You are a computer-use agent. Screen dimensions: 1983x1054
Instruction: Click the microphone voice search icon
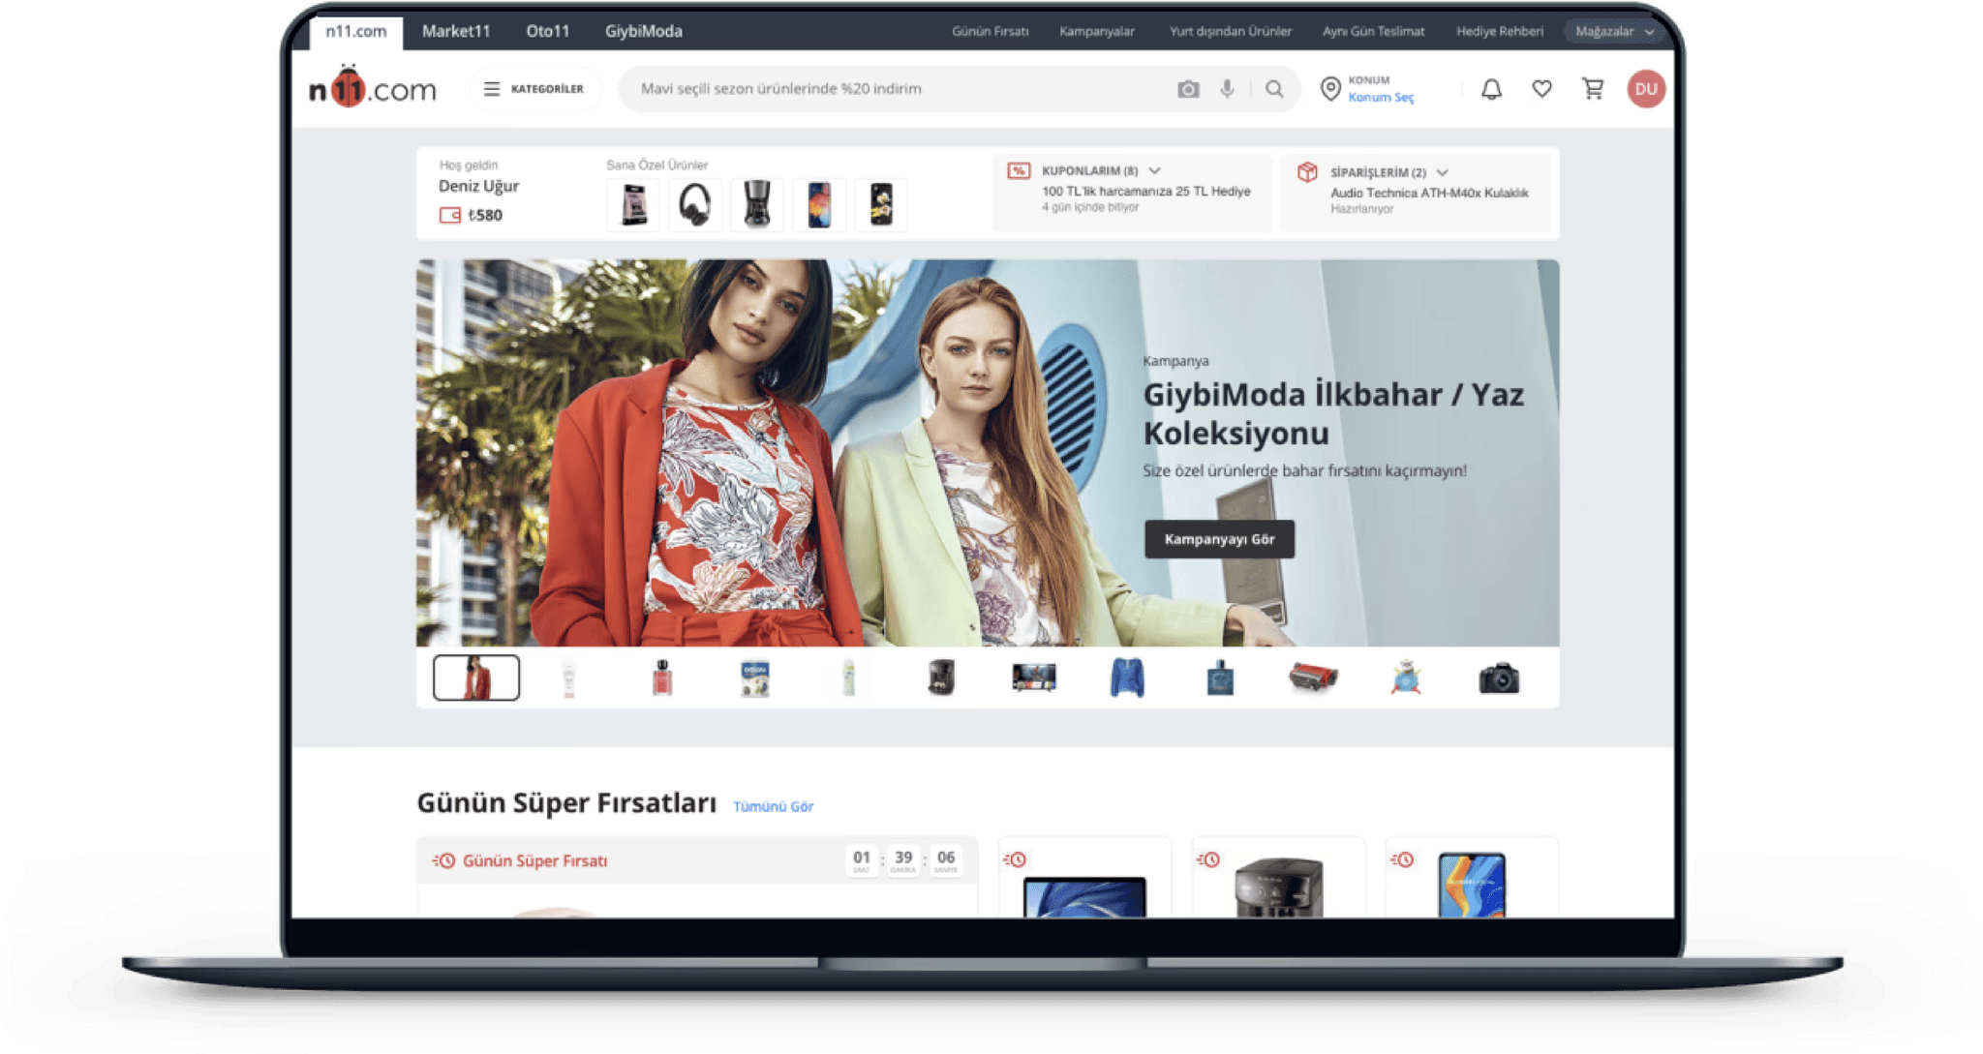[1227, 89]
